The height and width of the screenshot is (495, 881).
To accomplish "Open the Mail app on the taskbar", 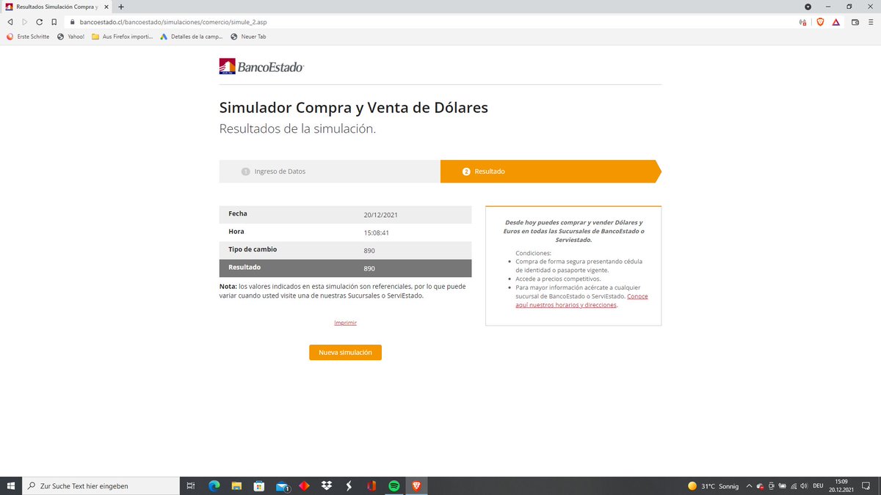I will pyautogui.click(x=282, y=485).
